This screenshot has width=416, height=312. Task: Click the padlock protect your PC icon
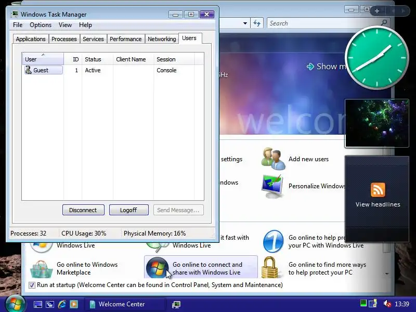(x=269, y=267)
